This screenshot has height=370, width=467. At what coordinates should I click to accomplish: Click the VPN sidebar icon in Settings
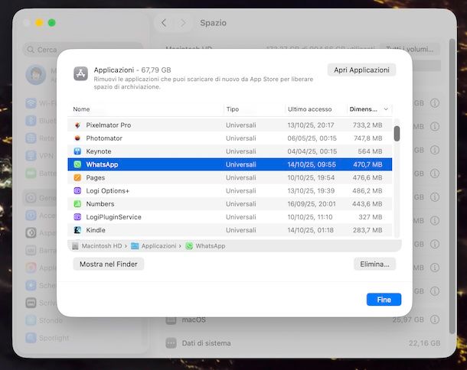31,156
